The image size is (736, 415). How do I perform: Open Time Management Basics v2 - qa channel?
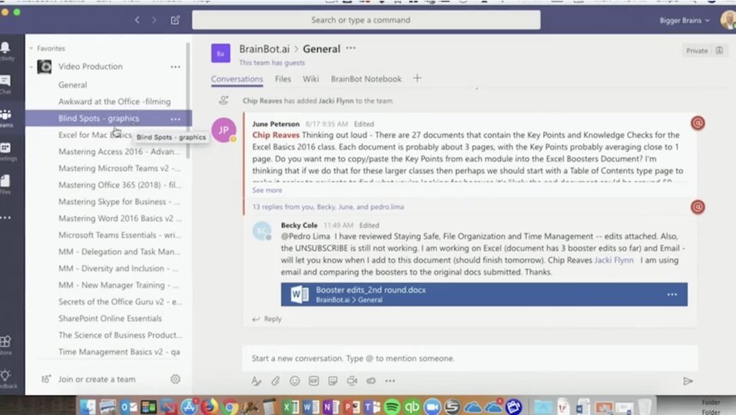click(119, 351)
